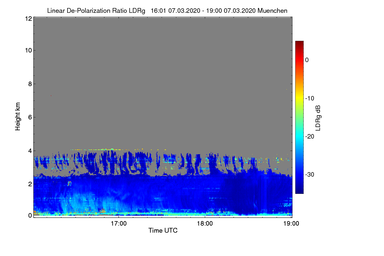Click the '16:01 07.03.2020' start time in title
Viewport: 384px width, 256px height.
coord(175,11)
